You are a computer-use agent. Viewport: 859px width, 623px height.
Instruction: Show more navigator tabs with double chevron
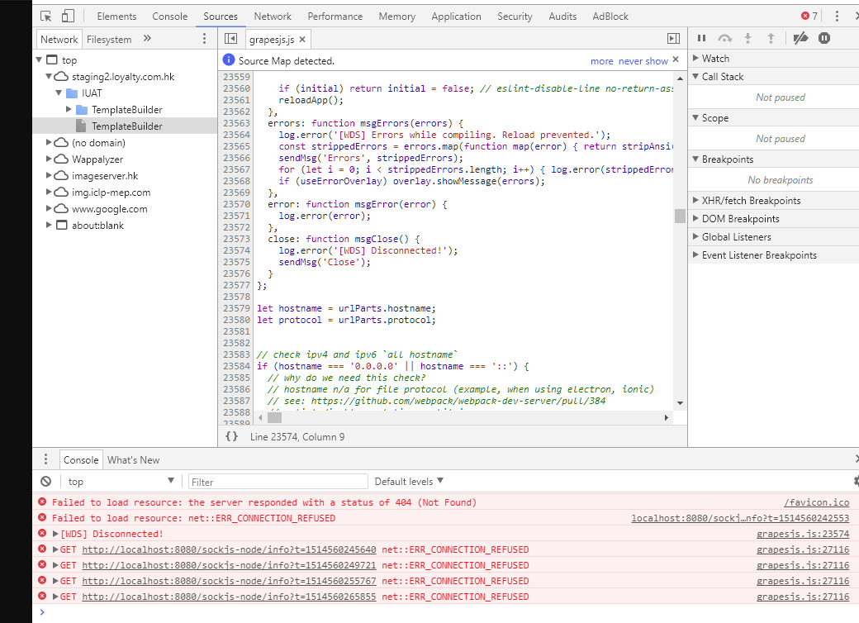tap(147, 38)
